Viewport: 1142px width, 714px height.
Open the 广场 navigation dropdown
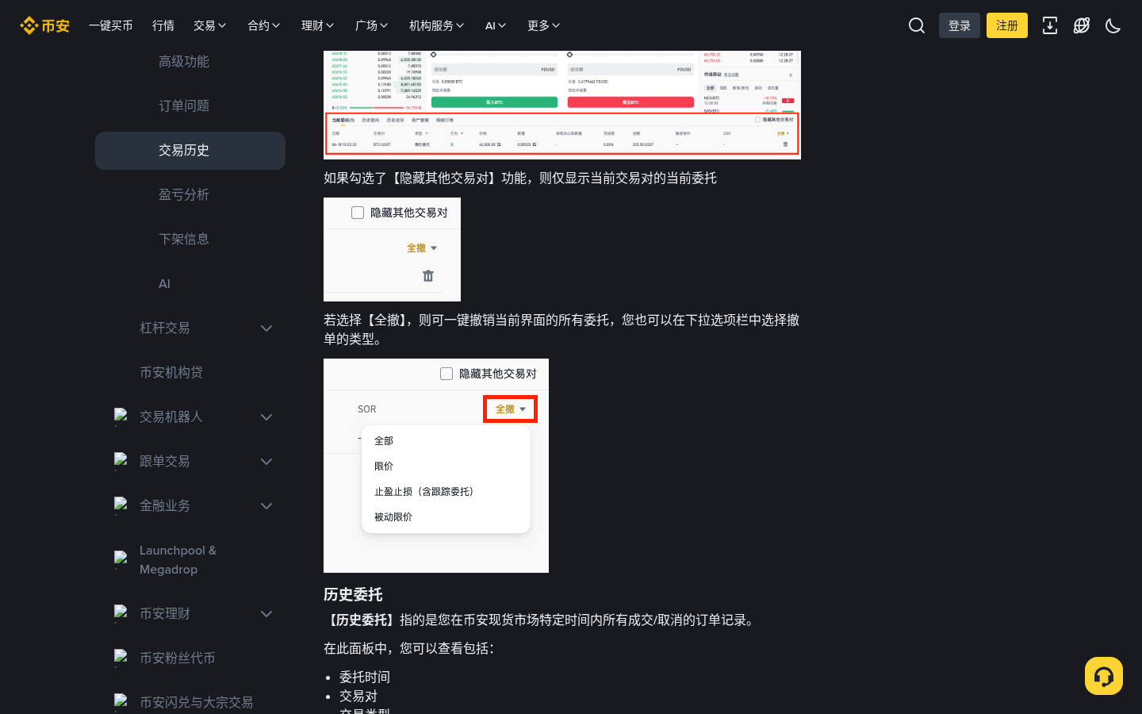pyautogui.click(x=372, y=25)
